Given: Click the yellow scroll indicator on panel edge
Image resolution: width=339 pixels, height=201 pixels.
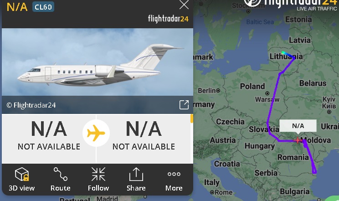Looking at the screenshot, I should 191,119.
